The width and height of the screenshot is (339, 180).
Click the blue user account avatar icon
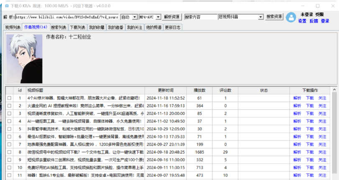click(291, 17)
